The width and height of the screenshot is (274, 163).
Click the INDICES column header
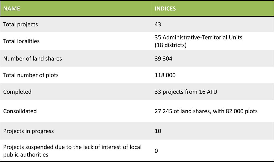165,8
